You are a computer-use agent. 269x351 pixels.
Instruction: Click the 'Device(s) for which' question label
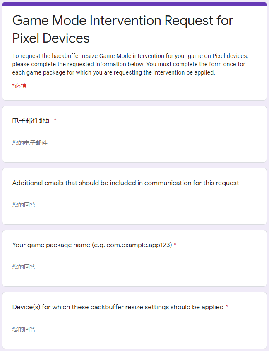click(x=41, y=307)
